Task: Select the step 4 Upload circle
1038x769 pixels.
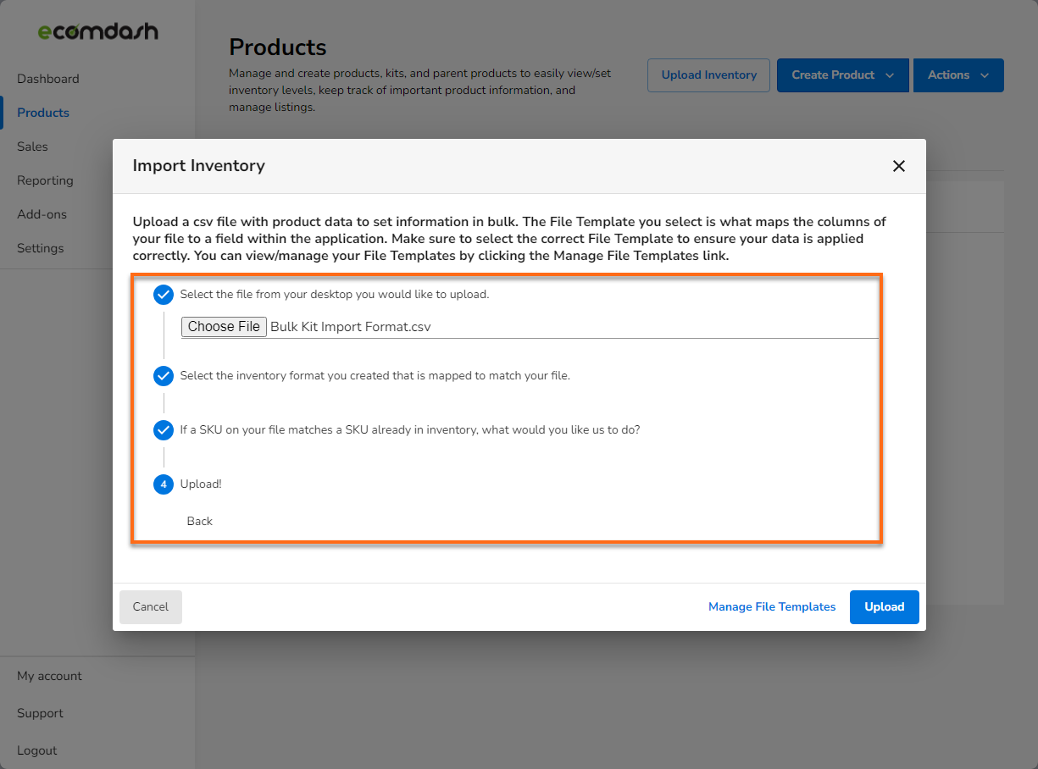Action: click(164, 484)
